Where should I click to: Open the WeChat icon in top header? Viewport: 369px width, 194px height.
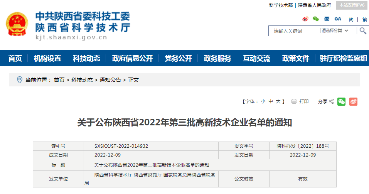316,19
